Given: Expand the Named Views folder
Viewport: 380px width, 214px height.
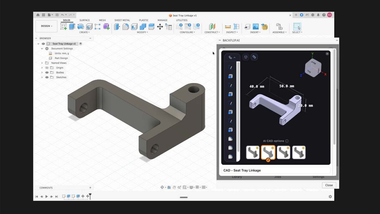Looking at the screenshot, I should 42,63.
